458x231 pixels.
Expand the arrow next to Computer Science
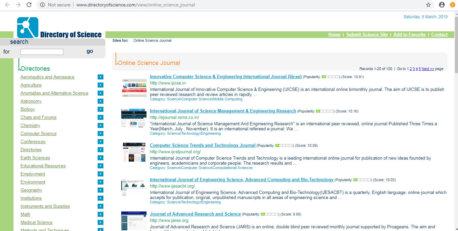[100, 134]
